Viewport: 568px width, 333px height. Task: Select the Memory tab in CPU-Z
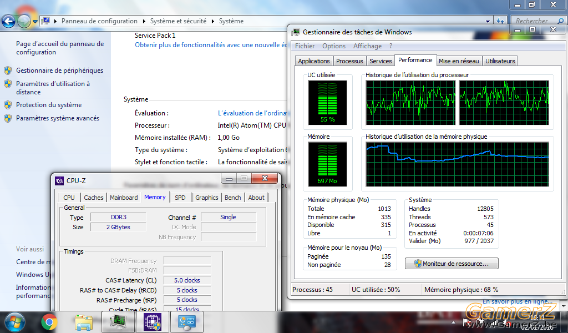pyautogui.click(x=155, y=197)
